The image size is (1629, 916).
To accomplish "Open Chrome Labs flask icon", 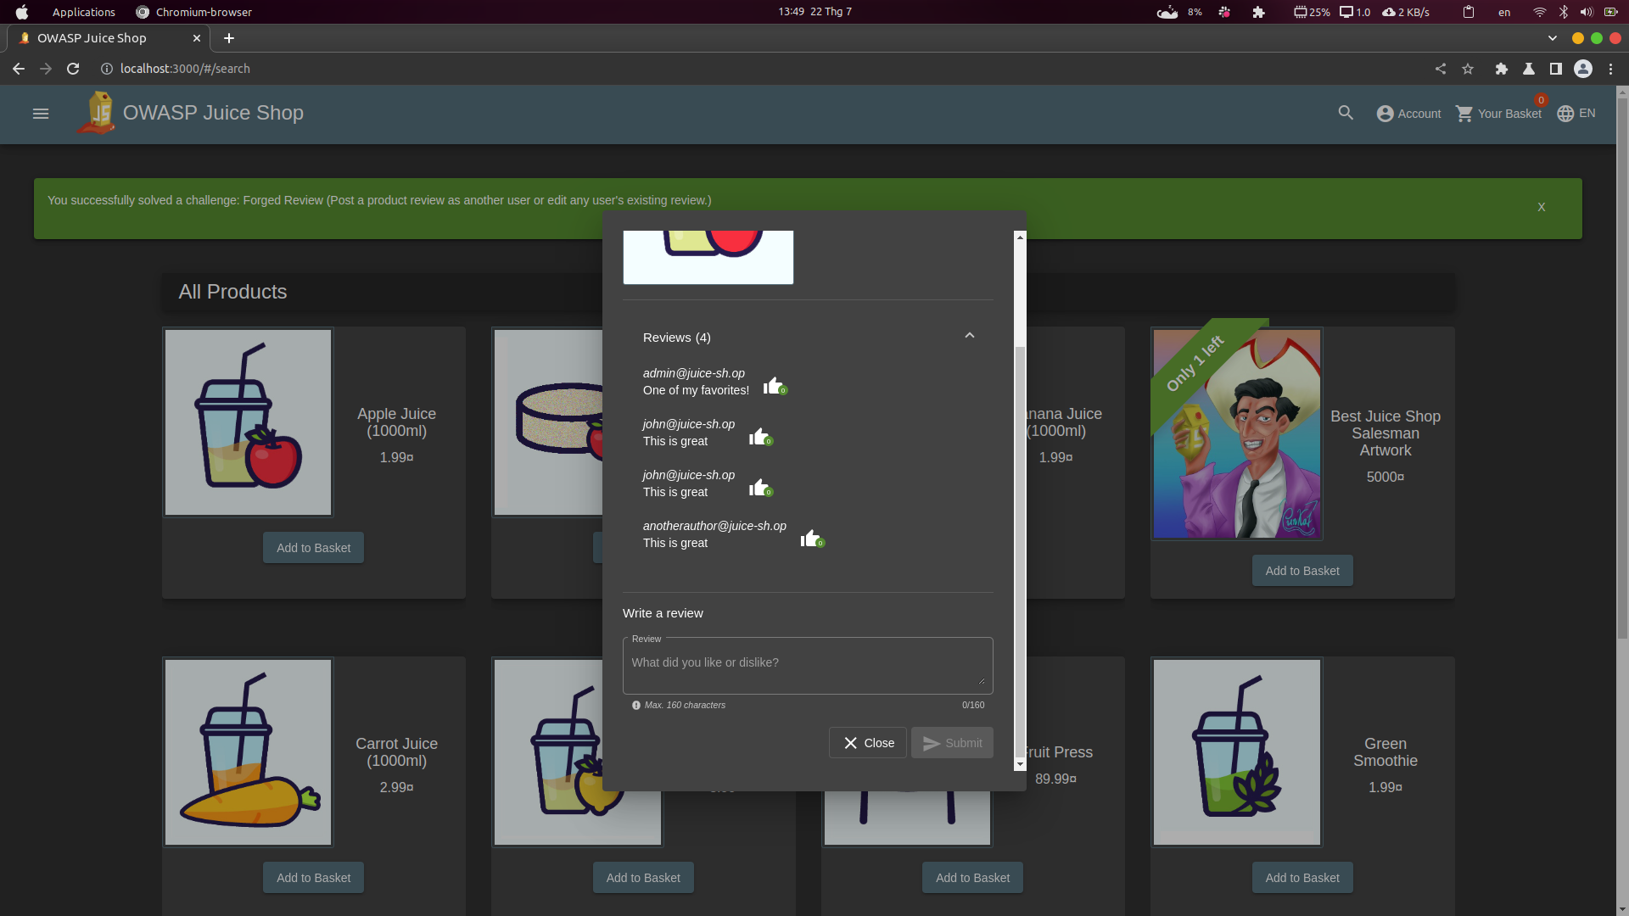I will 1529,69.
